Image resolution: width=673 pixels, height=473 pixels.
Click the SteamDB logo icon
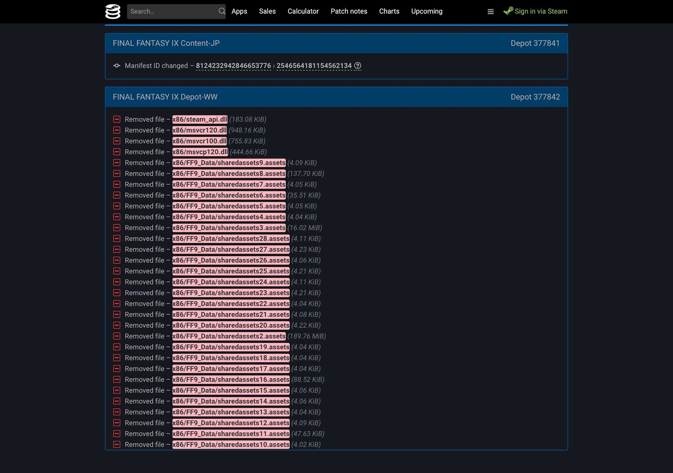coord(113,12)
